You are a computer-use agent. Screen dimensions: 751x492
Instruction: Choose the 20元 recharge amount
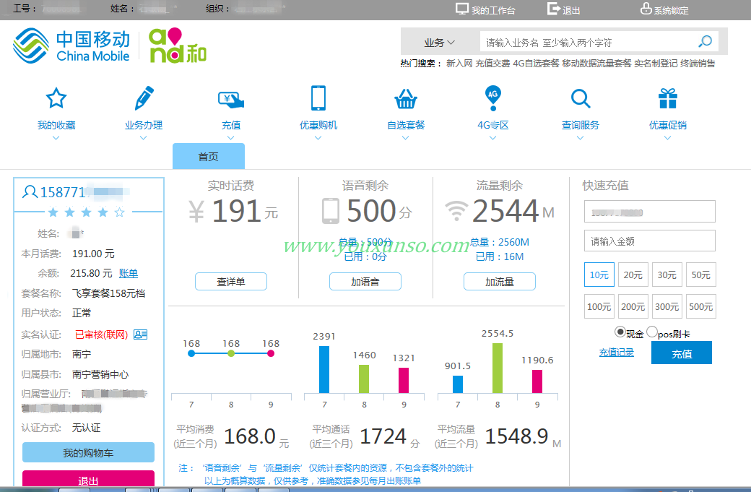tap(633, 275)
